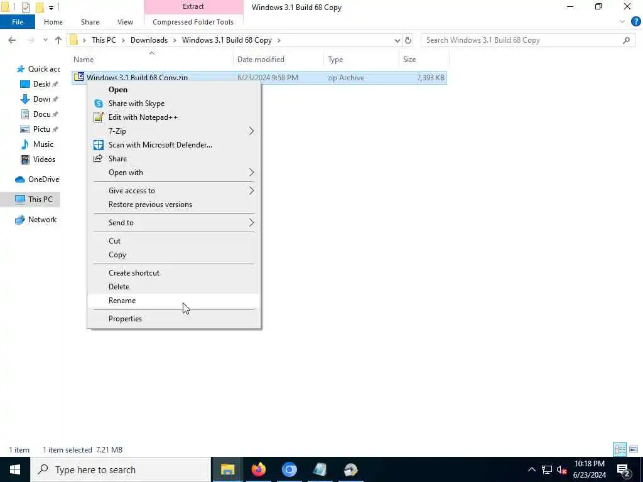Click Windows 3.1 Build 68 Copy breadcrumb
643x482 pixels.
(227, 40)
